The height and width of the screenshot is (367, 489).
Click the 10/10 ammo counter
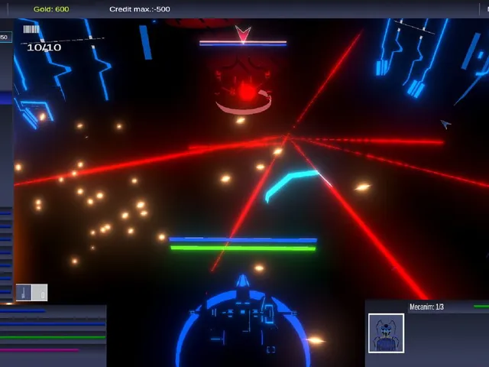pos(44,47)
